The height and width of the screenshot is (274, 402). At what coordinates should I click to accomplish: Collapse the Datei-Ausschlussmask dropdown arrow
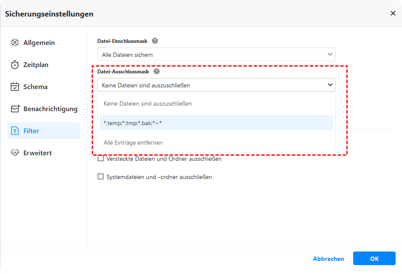pyautogui.click(x=330, y=85)
